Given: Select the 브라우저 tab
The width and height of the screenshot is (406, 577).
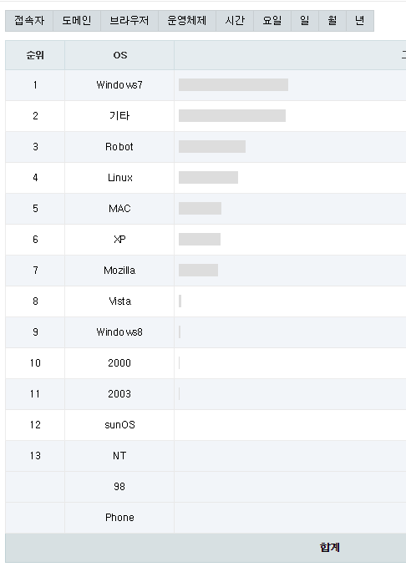Looking at the screenshot, I should pos(129,21).
